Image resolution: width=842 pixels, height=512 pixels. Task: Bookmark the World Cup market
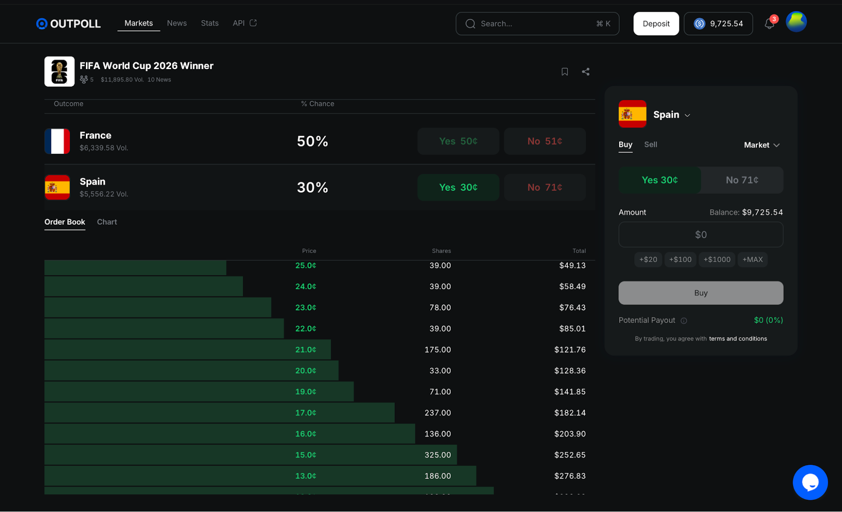point(564,72)
